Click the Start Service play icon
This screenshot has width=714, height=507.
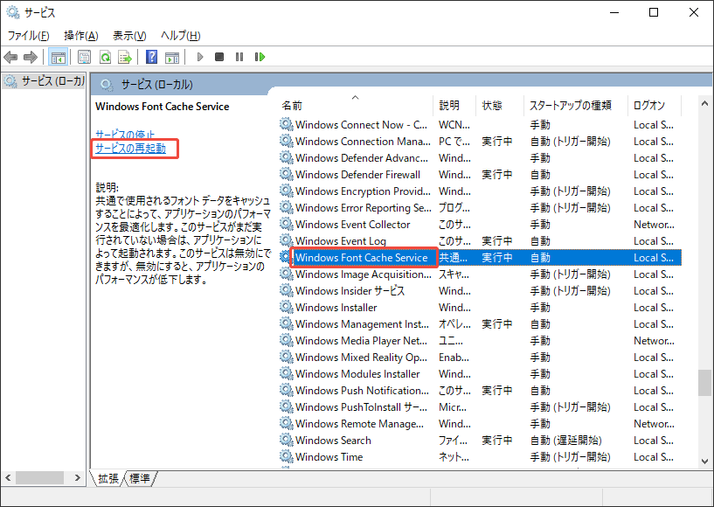pos(200,57)
